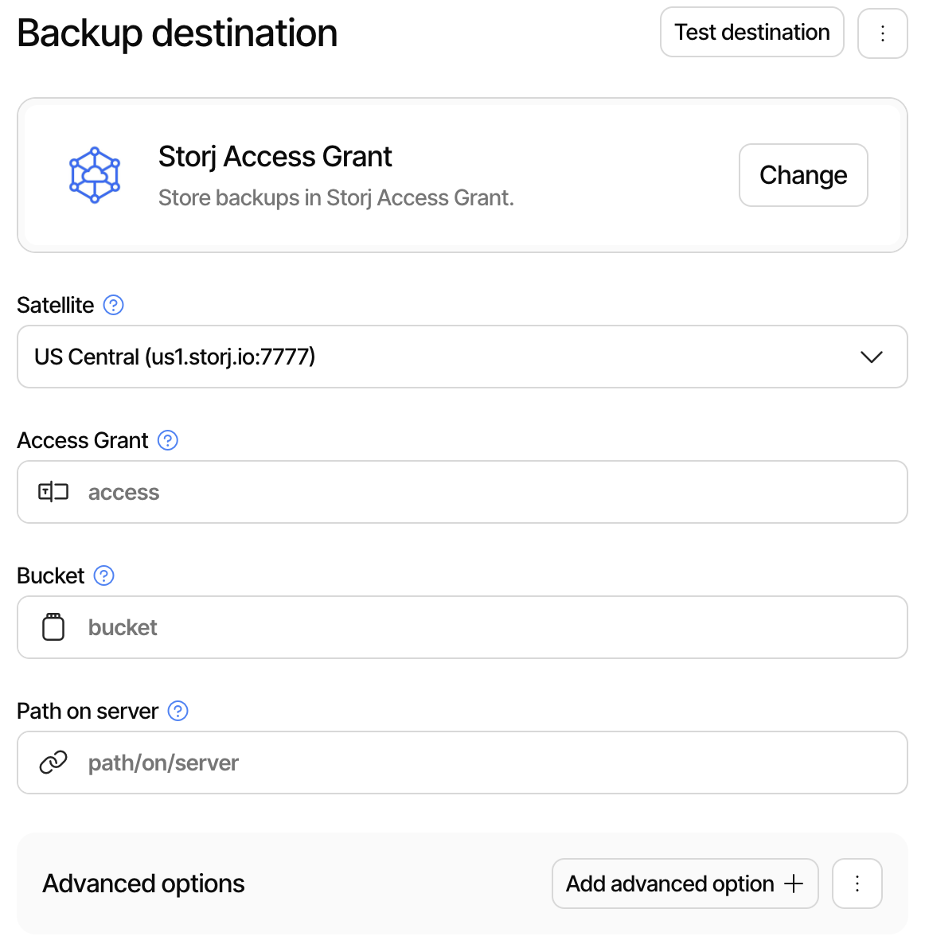Click the bucket jar icon in Bucket box
Screen dimensions: 925x944
[53, 627]
